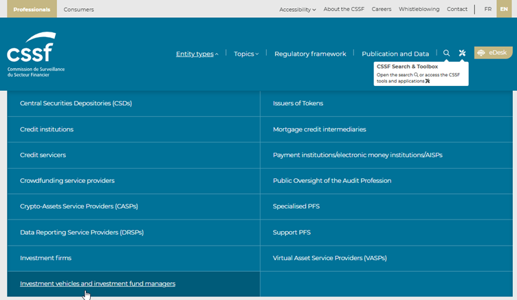This screenshot has width=517, height=300.
Task: Open the eDesk portal button
Action: (x=493, y=53)
